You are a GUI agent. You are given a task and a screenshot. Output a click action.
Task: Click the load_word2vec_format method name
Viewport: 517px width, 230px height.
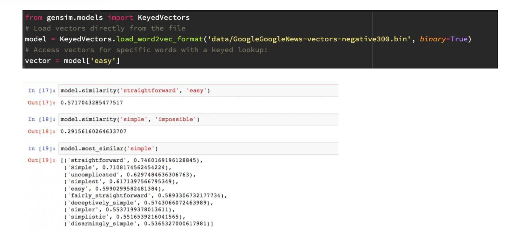click(159, 39)
